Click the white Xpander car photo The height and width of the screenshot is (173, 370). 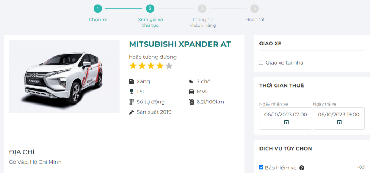[64, 76]
